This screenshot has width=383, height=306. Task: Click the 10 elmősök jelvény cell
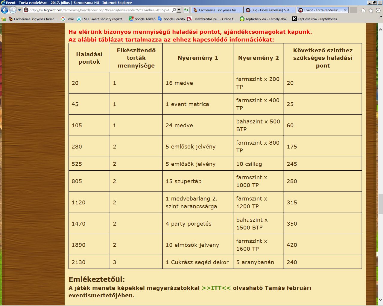[198, 245]
